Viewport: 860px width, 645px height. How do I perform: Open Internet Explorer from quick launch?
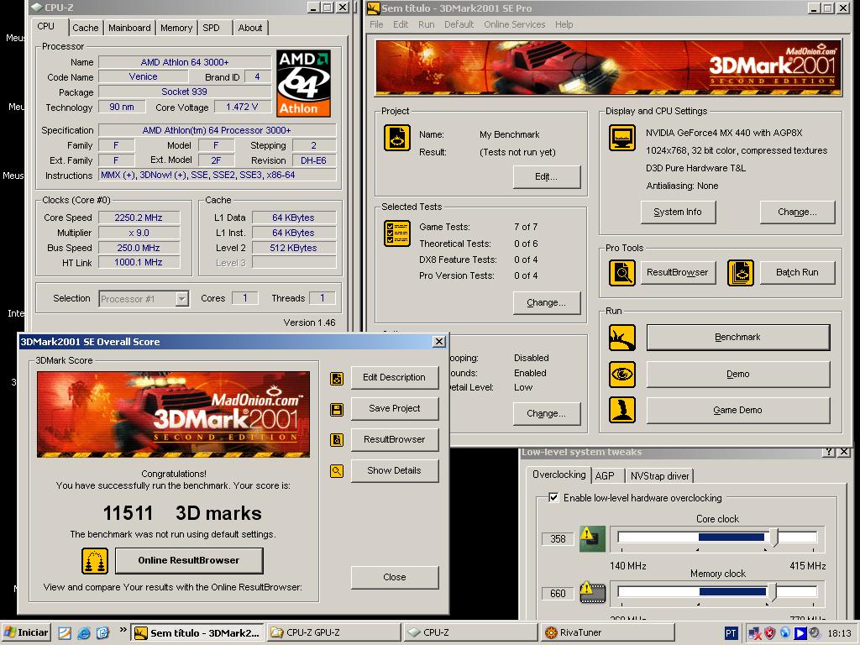[x=83, y=633]
